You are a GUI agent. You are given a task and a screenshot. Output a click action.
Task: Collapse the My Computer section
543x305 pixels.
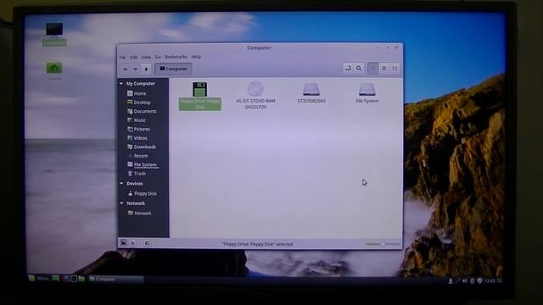pyautogui.click(x=121, y=84)
